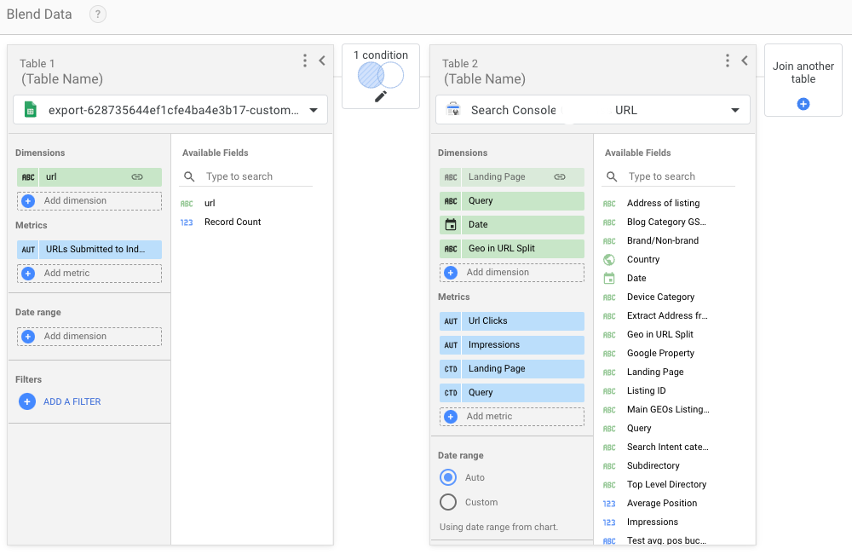Collapse Table 1 panel with chevron
852x554 pixels.
click(322, 61)
